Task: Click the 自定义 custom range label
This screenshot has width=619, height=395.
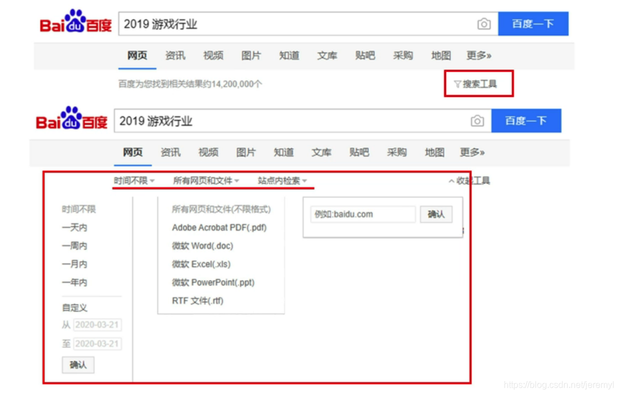Action: point(74,308)
